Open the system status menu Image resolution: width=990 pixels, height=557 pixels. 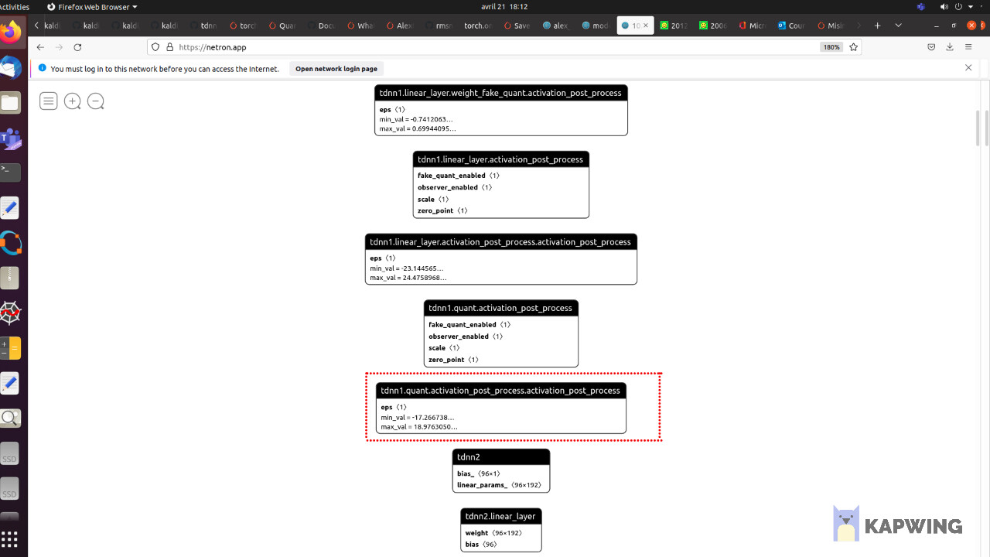click(x=958, y=6)
